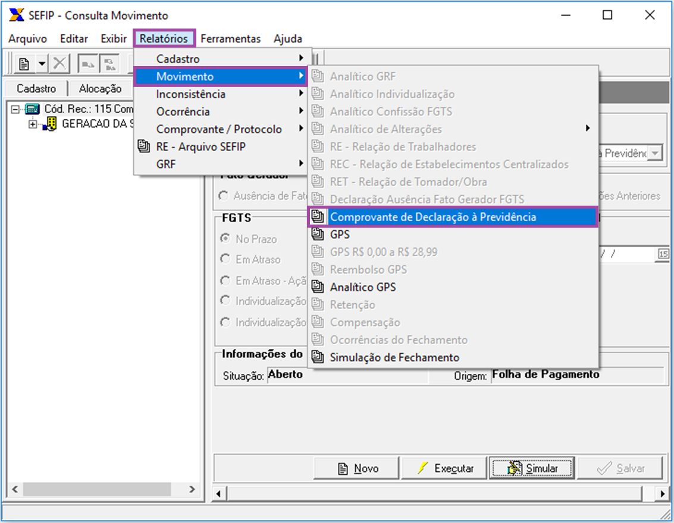Image resolution: width=674 pixels, height=523 pixels.
Task: Click the Analítico GPS report icon
Action: point(318,287)
